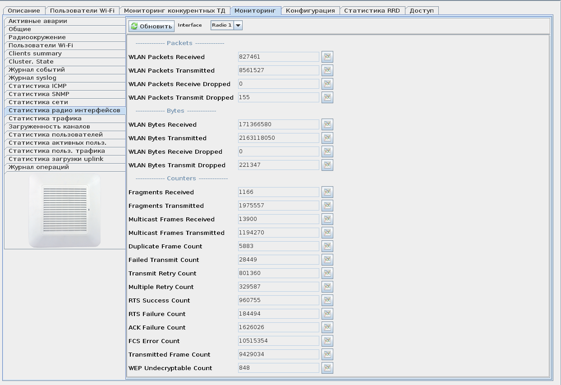This screenshot has height=385, width=561.
Task: Click chart icon next to Fragments Received
Action: (327, 192)
